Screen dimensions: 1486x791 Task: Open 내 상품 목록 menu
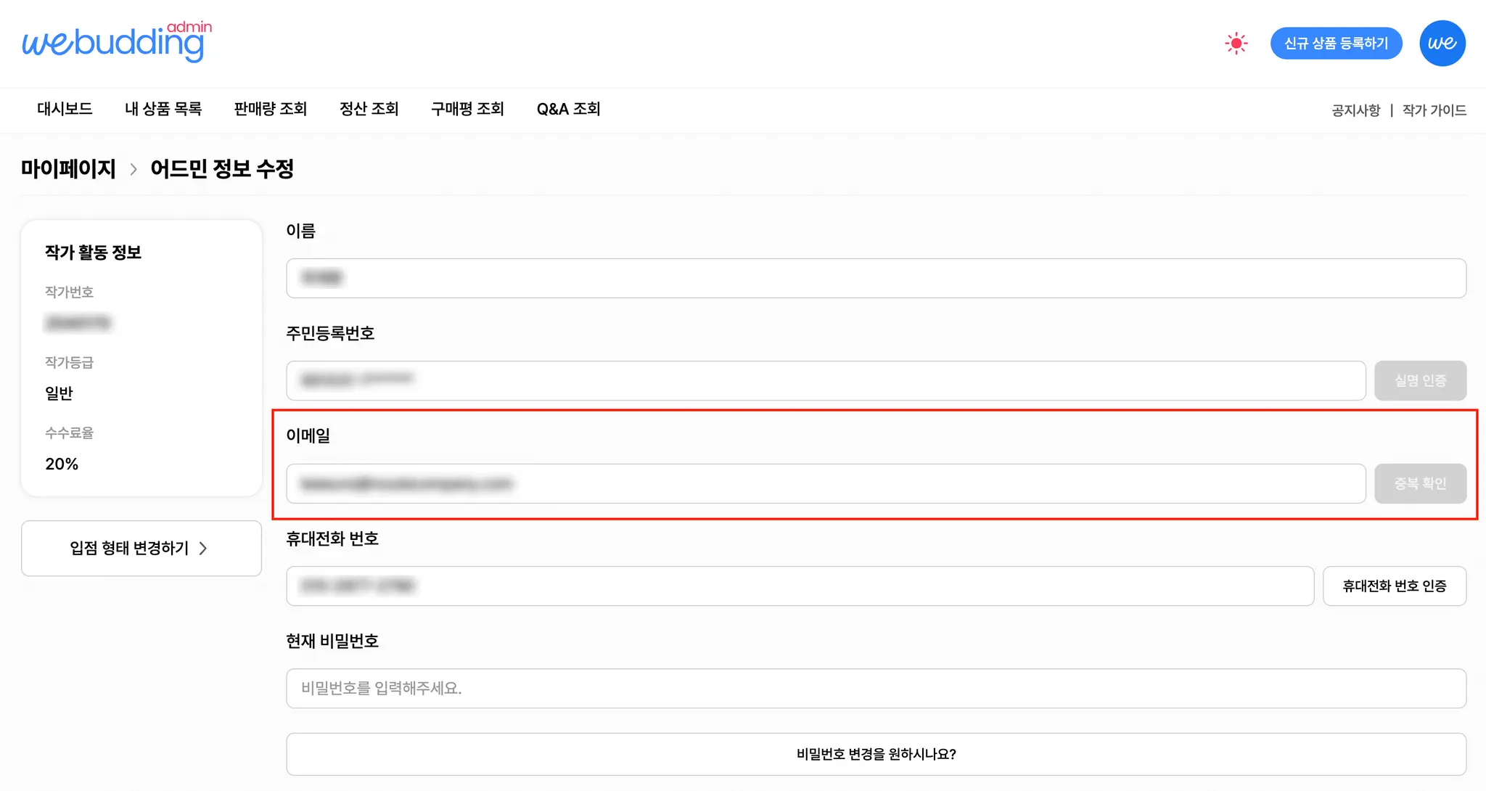[x=163, y=109]
